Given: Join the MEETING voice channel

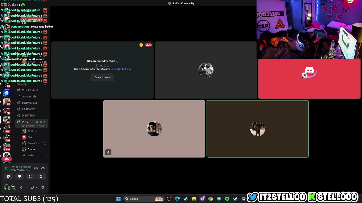Looking at the screenshot, I should coord(31,116).
